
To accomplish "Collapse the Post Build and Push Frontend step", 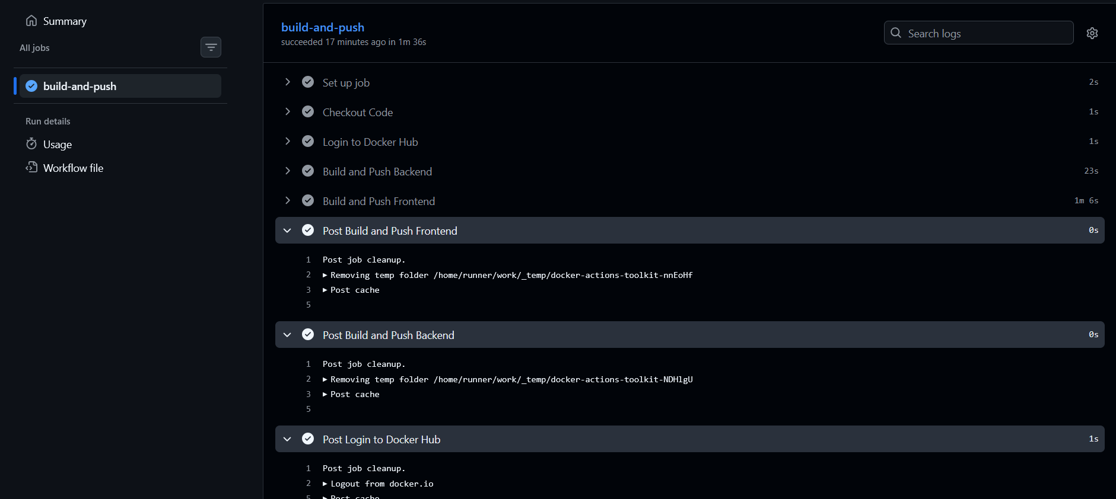I will pyautogui.click(x=288, y=230).
